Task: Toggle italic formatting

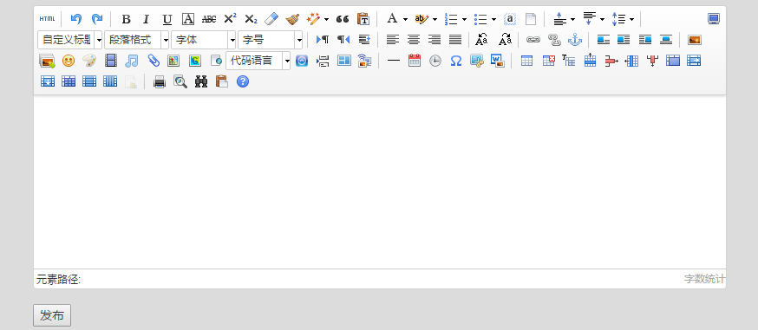Action: [x=147, y=19]
